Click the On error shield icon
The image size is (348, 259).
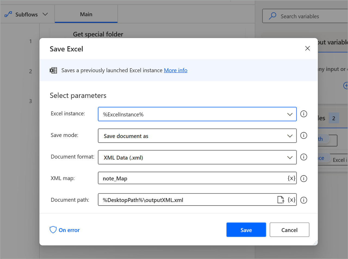pos(53,230)
